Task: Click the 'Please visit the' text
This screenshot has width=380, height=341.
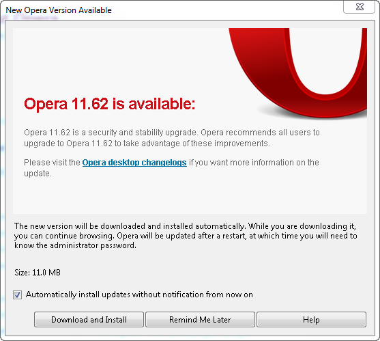Action: point(52,163)
